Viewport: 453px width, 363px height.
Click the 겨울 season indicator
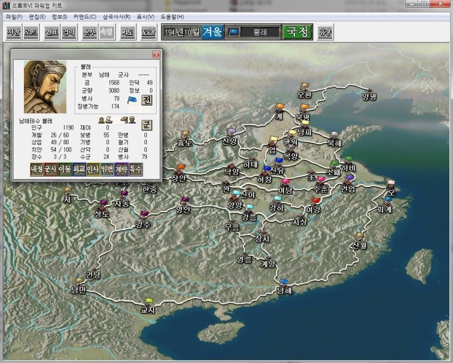(212, 32)
